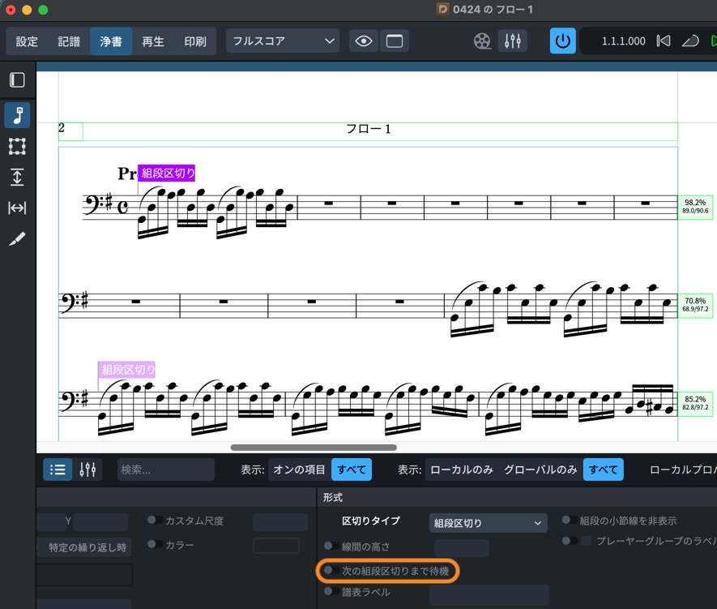Screen dimensions: 717x609
Task: Turn on the カスタム尺度 toggle
Action: click(x=155, y=521)
